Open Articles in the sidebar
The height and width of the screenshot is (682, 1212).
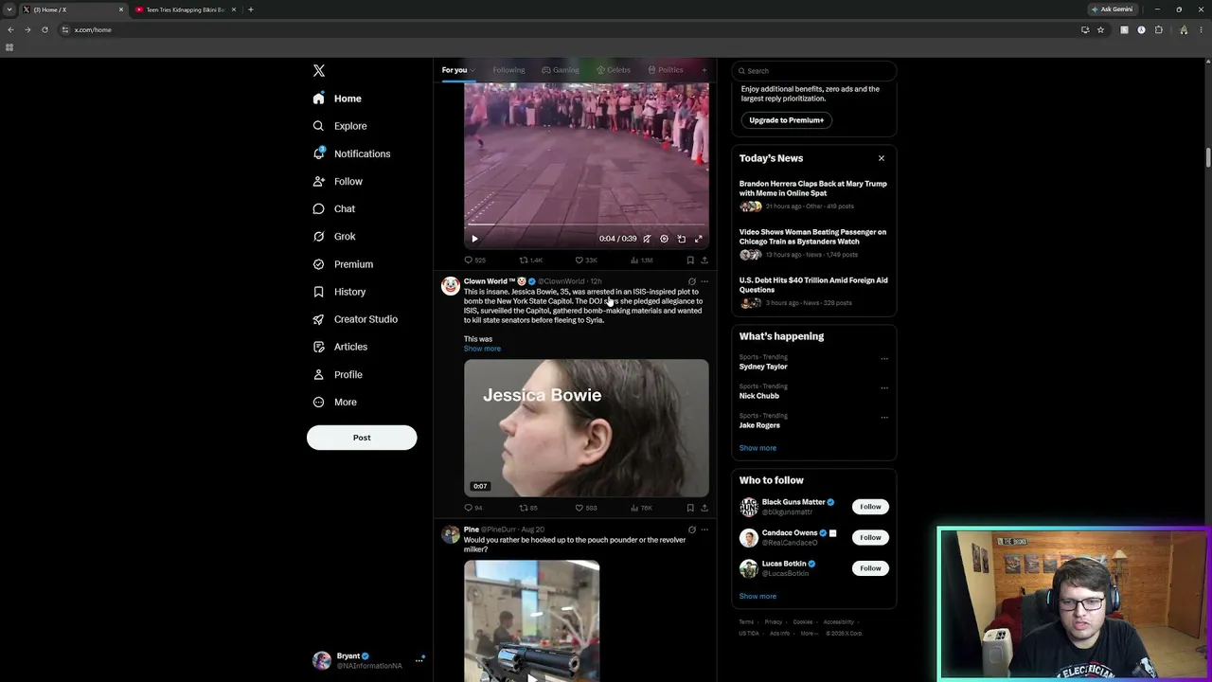pos(340,347)
